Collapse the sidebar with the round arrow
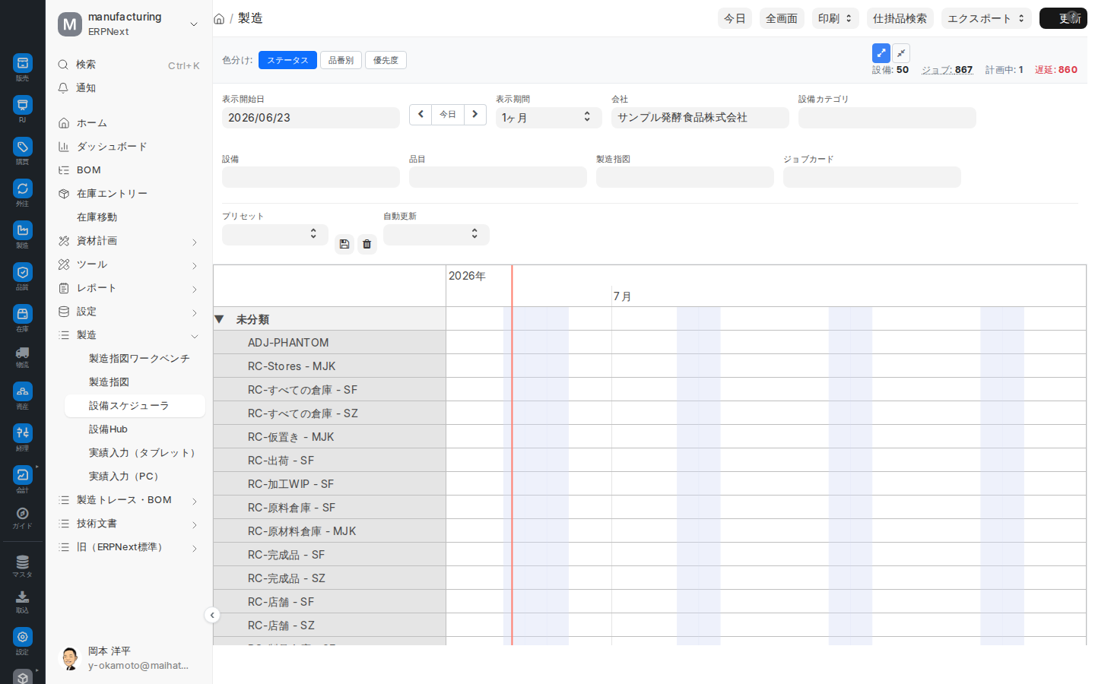1095x684 pixels. pyautogui.click(x=212, y=615)
